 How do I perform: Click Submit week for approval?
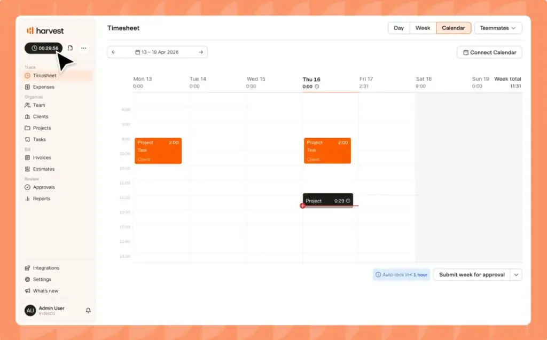tap(472, 275)
